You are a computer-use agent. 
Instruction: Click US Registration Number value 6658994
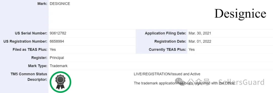57,41
